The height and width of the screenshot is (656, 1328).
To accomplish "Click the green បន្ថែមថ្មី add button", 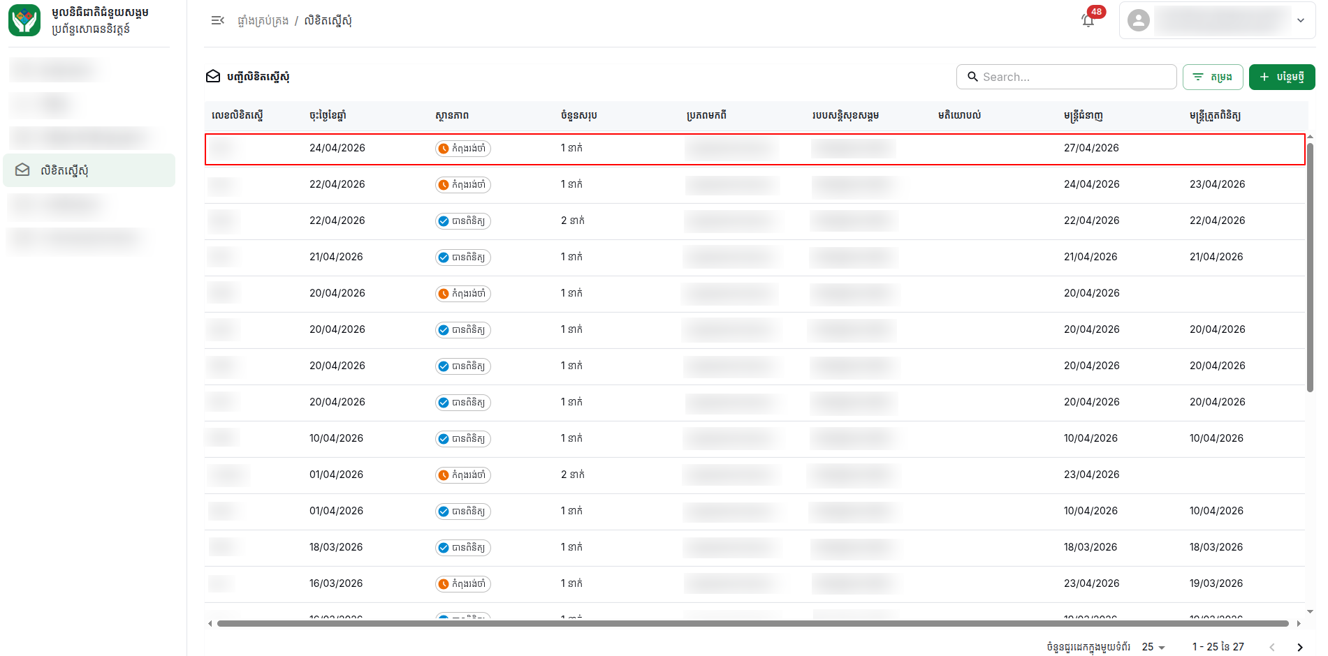I will point(1282,77).
